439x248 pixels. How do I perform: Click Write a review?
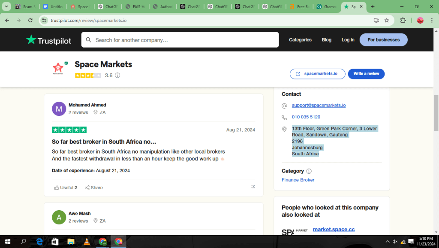(x=366, y=74)
